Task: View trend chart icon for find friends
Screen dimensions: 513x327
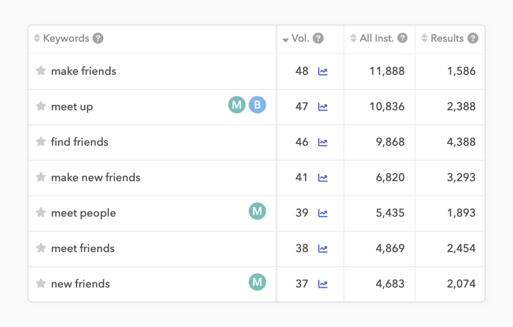Action: [x=323, y=142]
